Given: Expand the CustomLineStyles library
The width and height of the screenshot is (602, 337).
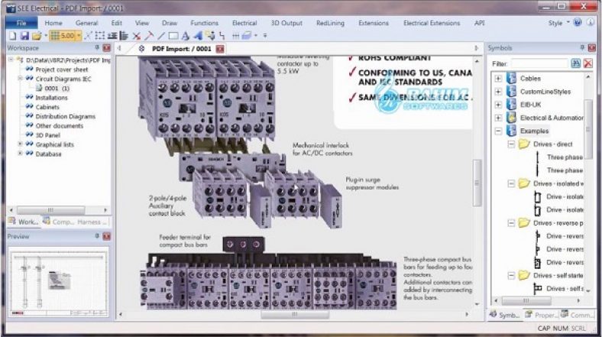Looking at the screenshot, I should pyautogui.click(x=498, y=92).
